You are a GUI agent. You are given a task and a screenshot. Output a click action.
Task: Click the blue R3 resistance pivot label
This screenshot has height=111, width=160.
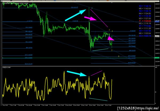145,6
